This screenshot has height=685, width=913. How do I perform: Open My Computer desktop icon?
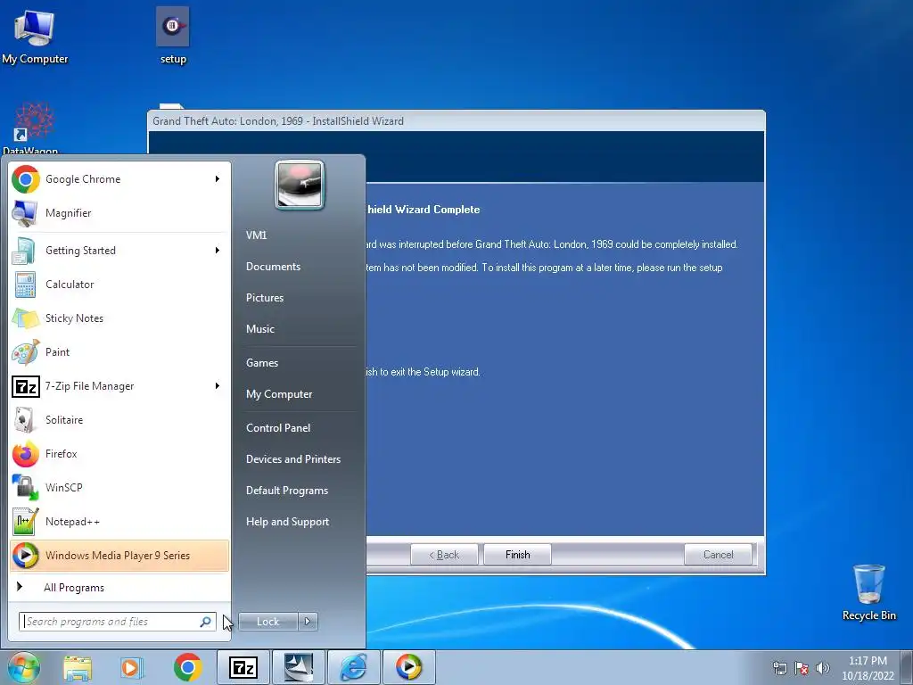click(x=35, y=36)
